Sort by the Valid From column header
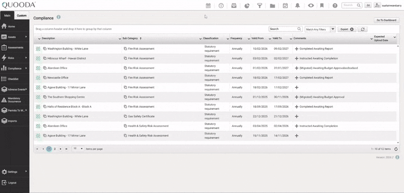The width and height of the screenshot is (404, 193). point(258,38)
